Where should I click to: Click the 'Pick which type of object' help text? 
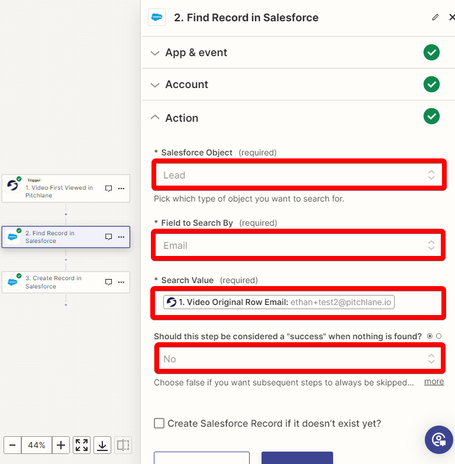(x=249, y=199)
